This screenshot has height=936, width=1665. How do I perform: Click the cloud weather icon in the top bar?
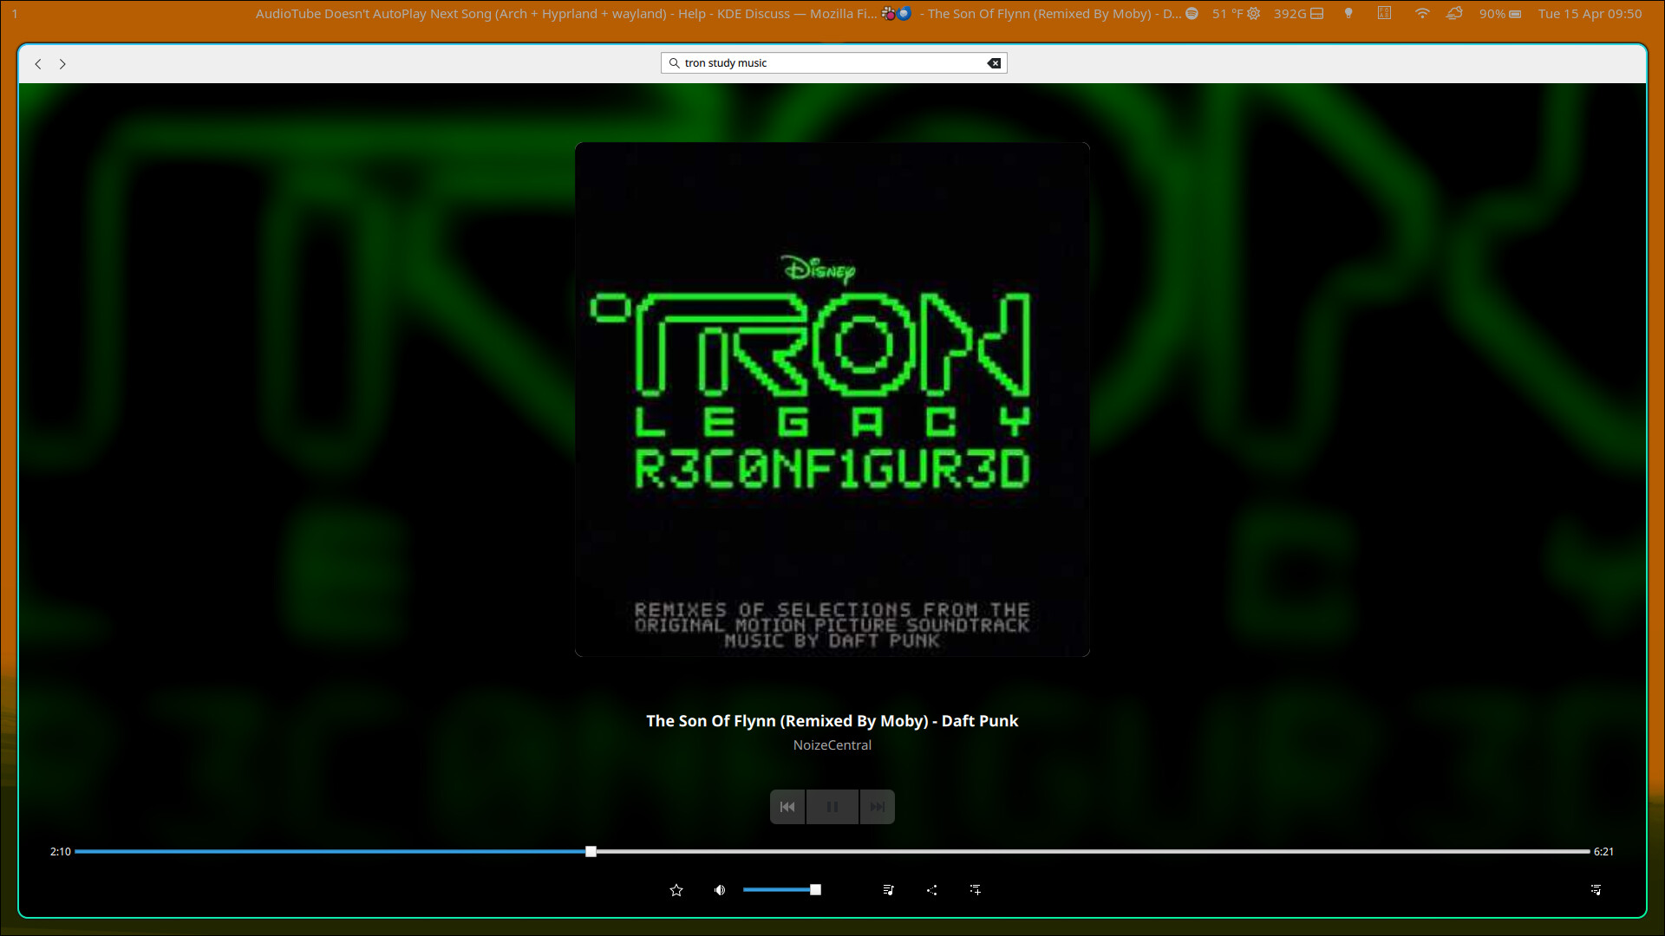(1455, 14)
